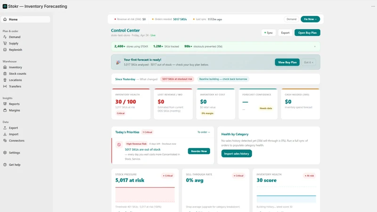Click the High Revenue Risk tag
Image resolution: width=377 pixels, height=212 pixels.
pyautogui.click(x=136, y=144)
